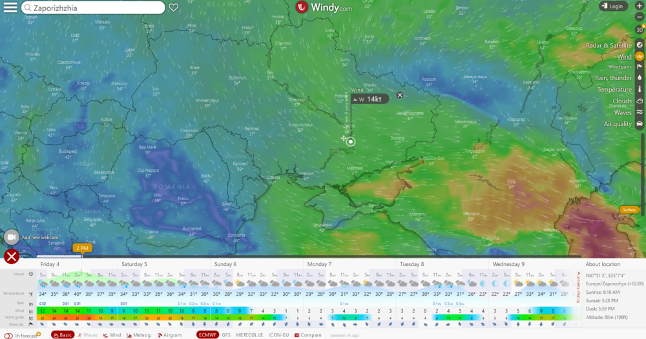The image size is (646, 339).
Task: Add Zaporizhzhia to favorites with heart icon
Action: tap(173, 8)
